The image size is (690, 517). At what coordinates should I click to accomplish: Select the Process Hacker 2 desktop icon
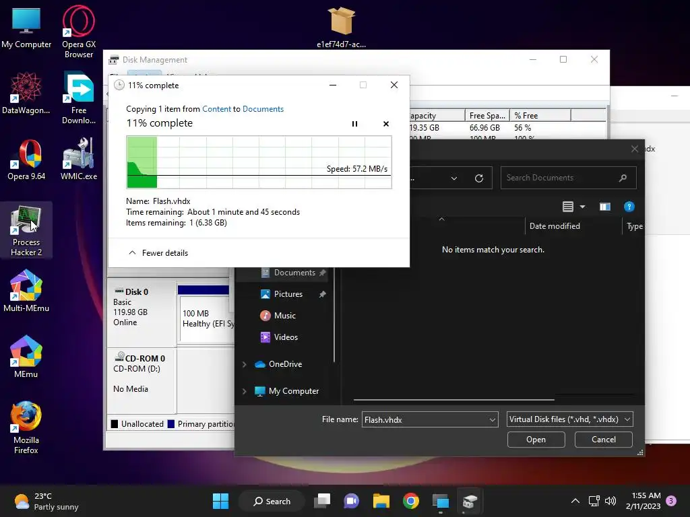click(26, 230)
